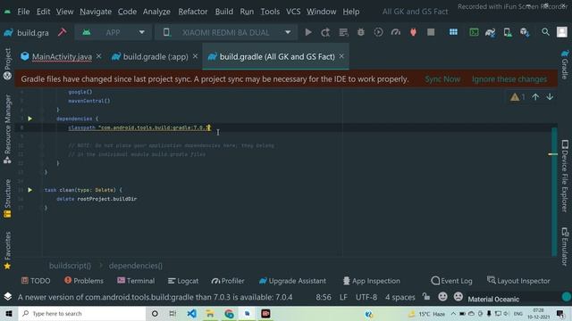
Task: Open the Refactor menu
Action: pyautogui.click(x=193, y=12)
